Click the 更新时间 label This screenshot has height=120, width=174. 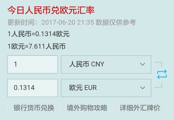tap(21, 22)
